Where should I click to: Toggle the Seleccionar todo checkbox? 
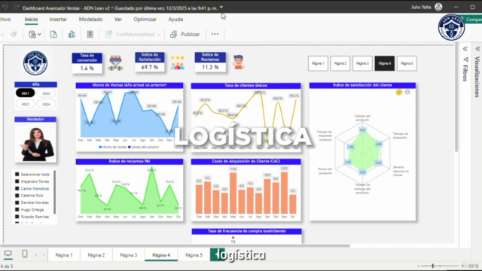click(x=17, y=174)
